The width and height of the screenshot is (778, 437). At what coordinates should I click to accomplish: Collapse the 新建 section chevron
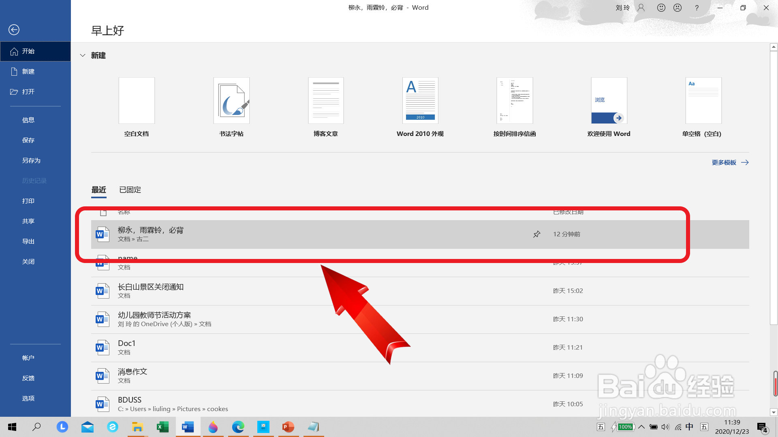click(83, 55)
